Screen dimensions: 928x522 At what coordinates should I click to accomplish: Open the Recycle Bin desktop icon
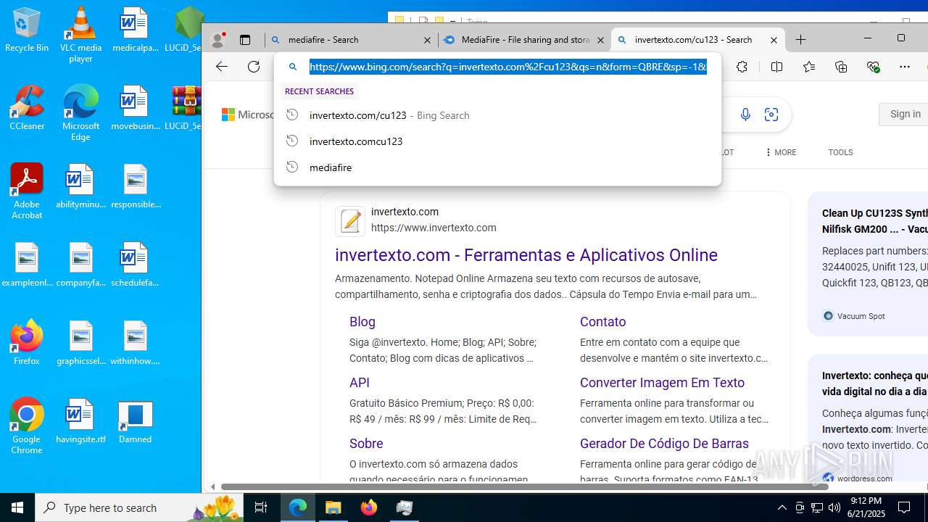pyautogui.click(x=27, y=30)
